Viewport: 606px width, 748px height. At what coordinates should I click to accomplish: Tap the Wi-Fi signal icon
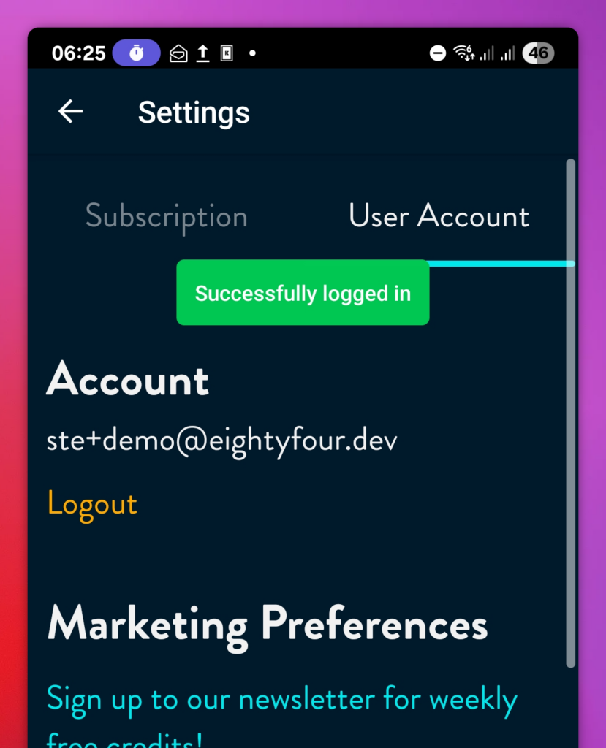coord(463,53)
